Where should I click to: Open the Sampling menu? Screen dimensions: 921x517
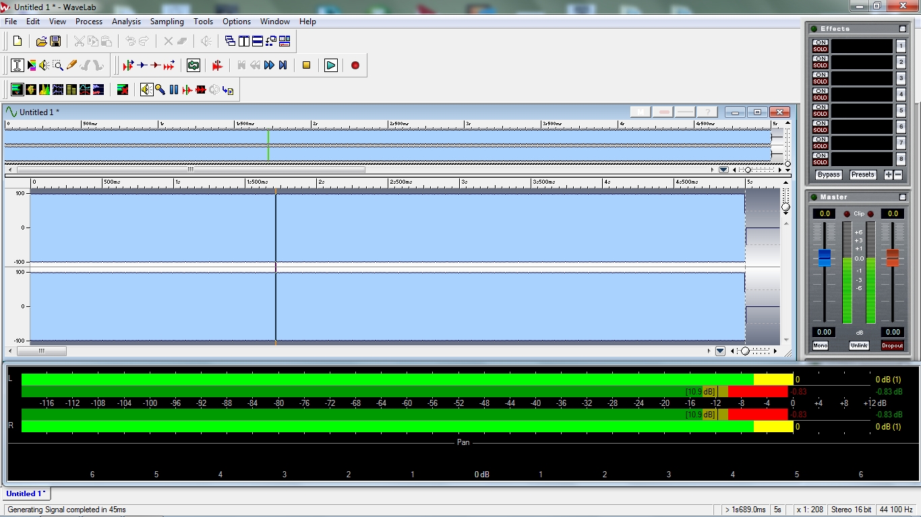[167, 22]
